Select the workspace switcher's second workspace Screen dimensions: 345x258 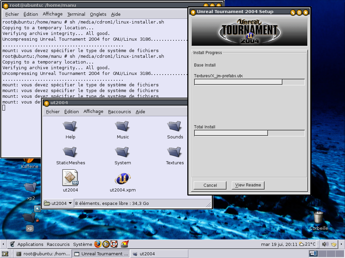[322, 254]
